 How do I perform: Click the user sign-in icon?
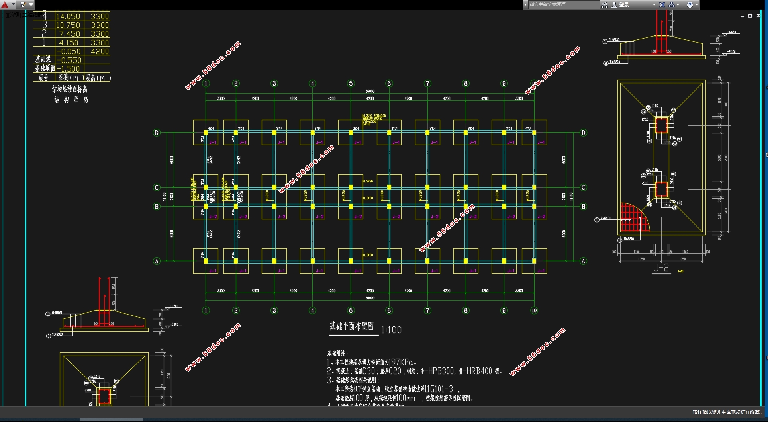point(614,4)
